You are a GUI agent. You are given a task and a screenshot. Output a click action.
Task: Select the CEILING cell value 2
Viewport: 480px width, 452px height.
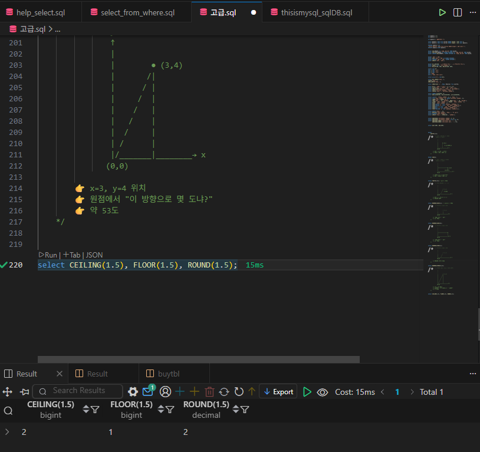[x=24, y=432]
